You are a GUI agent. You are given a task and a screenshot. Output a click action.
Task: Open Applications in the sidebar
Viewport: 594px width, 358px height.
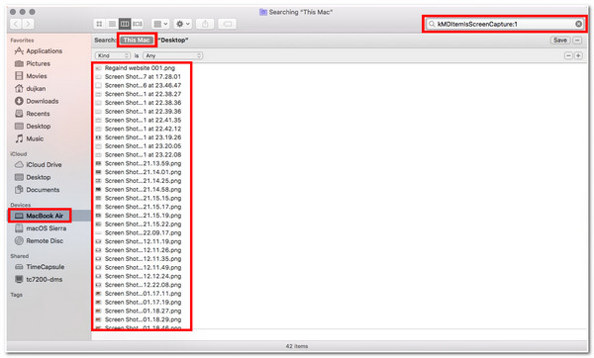pos(39,50)
